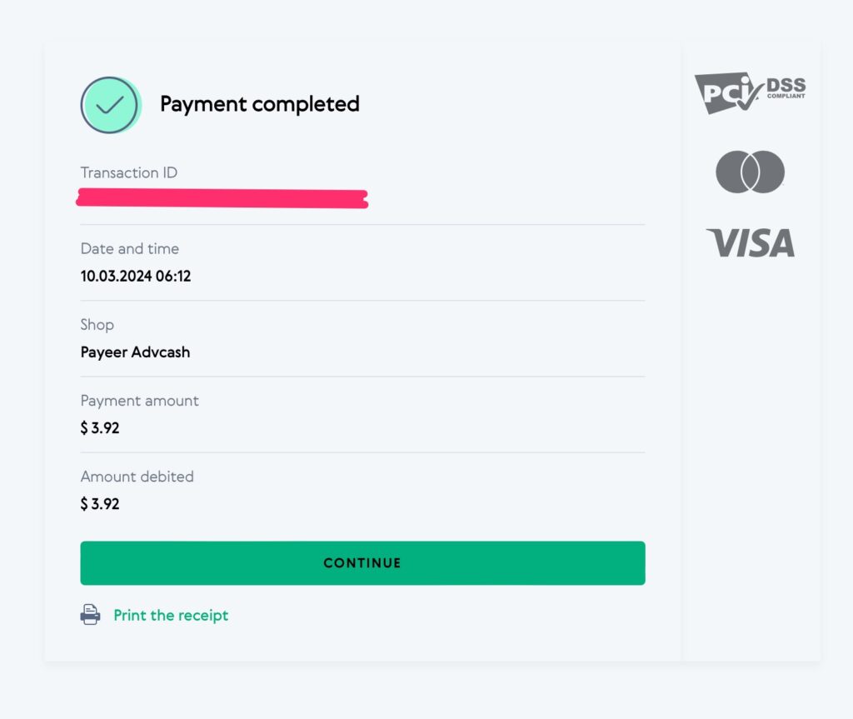
Task: Select the Payeer Advcash shop name
Action: pyautogui.click(x=135, y=352)
